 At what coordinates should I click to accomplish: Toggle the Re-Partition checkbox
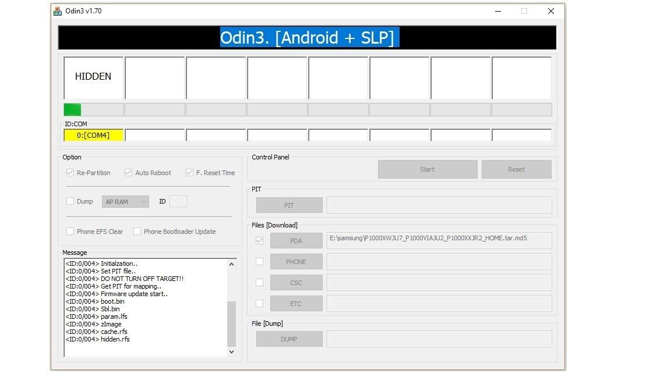(x=70, y=173)
